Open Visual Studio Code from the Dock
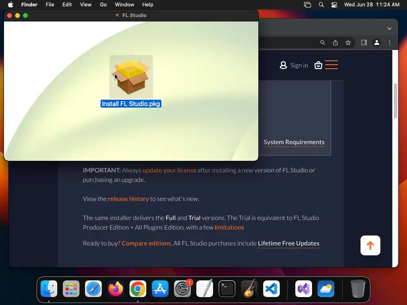The height and width of the screenshot is (305, 407). coord(271,288)
